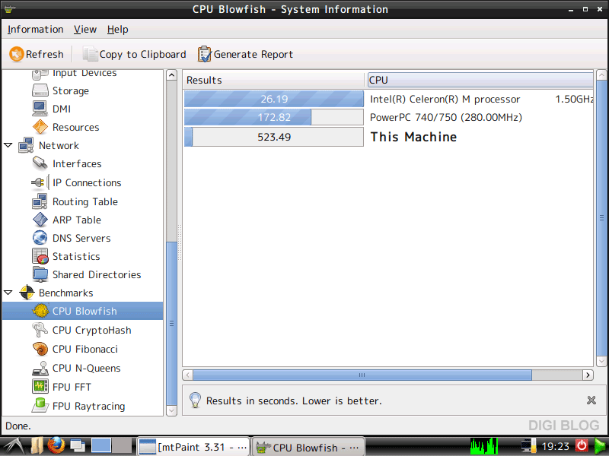Image resolution: width=609 pixels, height=456 pixels.
Task: Click the CPU column header
Action: coord(480,80)
